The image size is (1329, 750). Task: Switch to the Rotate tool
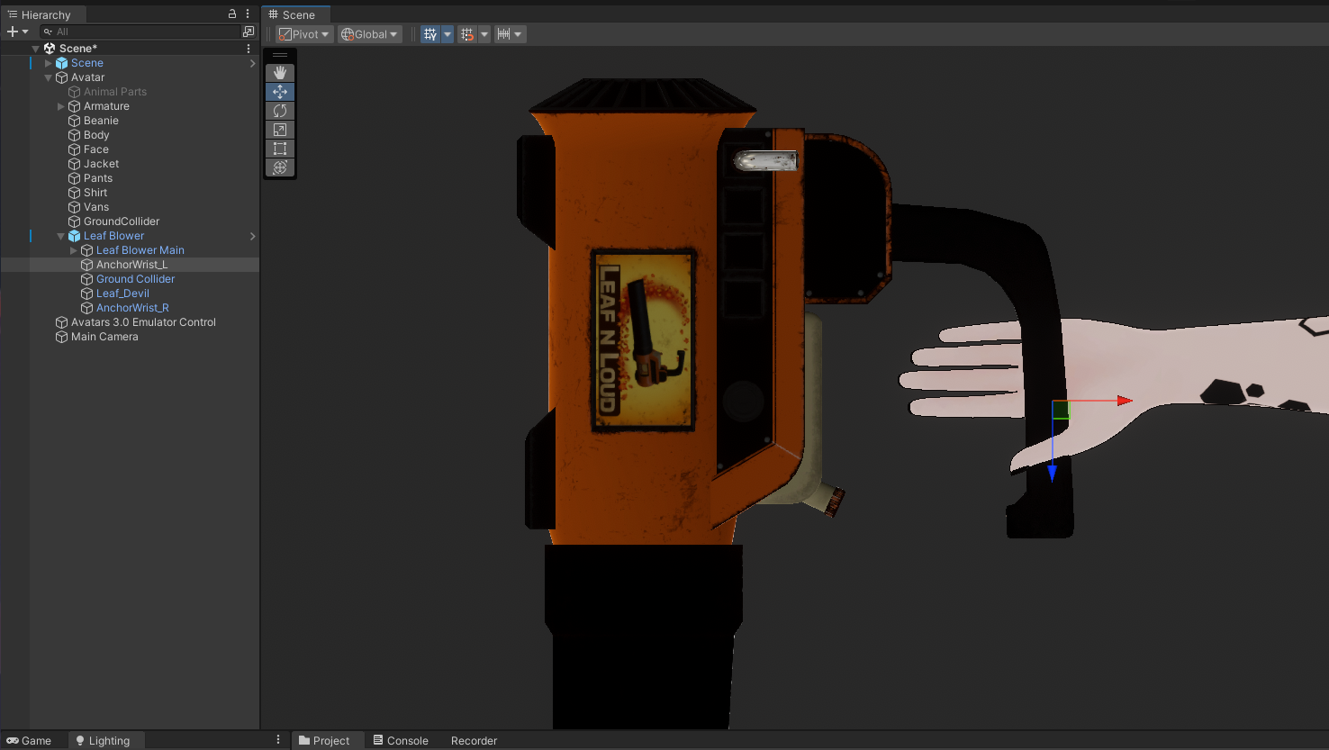click(x=280, y=111)
